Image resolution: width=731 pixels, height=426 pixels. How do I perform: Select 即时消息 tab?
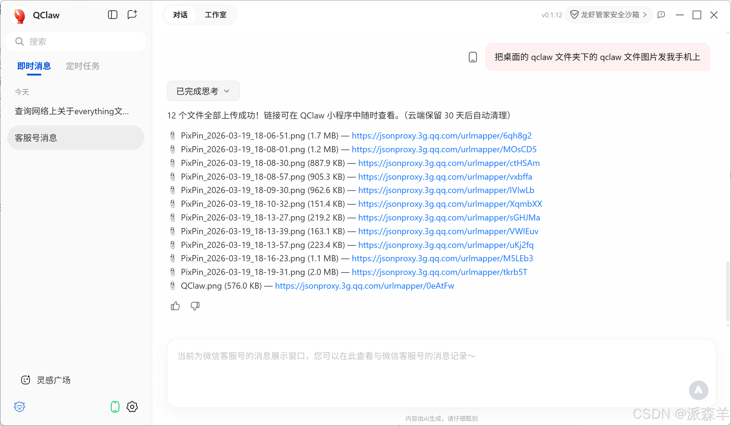[34, 66]
